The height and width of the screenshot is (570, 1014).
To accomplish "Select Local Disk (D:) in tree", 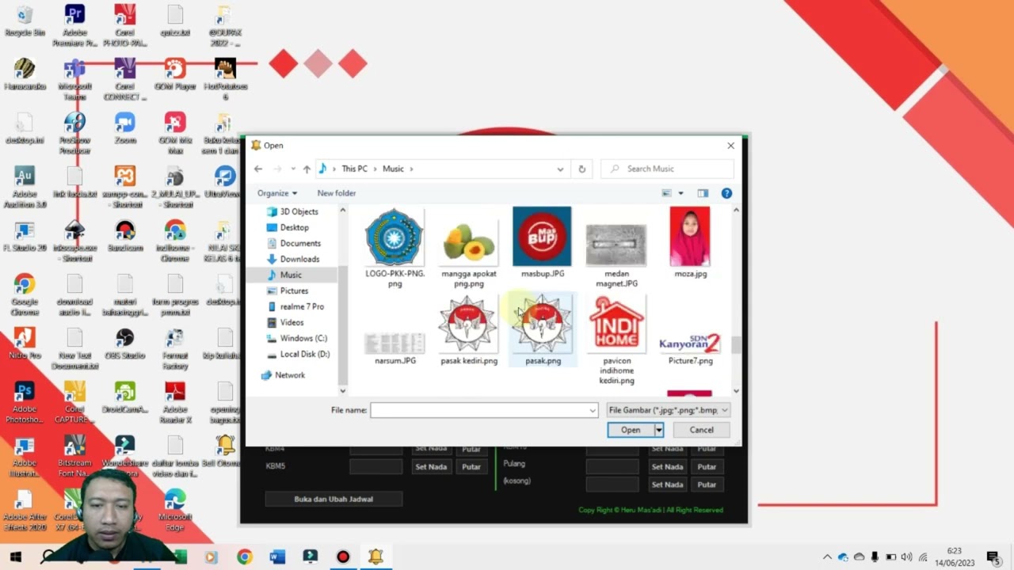I will pyautogui.click(x=305, y=354).
